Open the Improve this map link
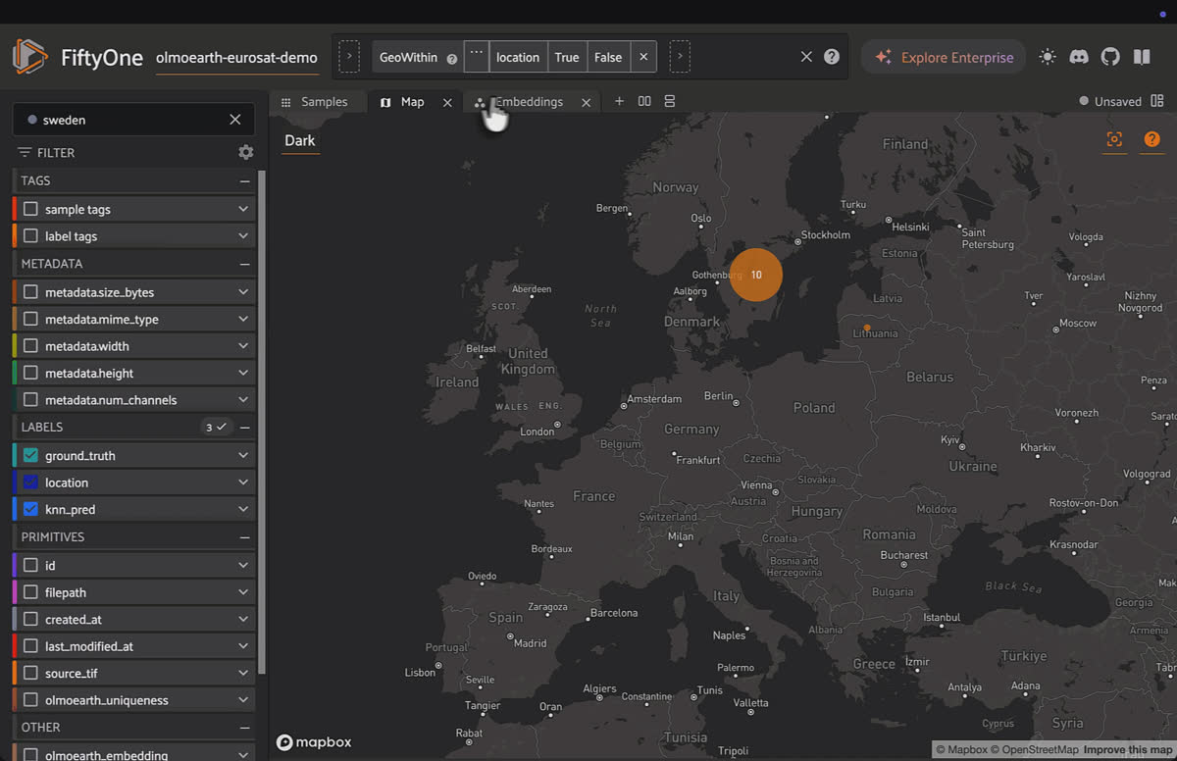The height and width of the screenshot is (761, 1177). (1128, 749)
